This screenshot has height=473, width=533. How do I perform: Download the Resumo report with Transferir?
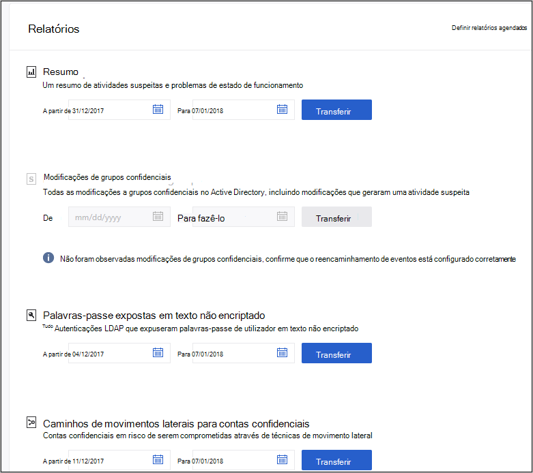click(336, 110)
